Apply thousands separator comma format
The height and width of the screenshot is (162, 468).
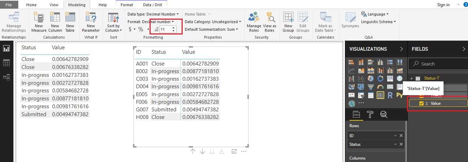pyautogui.click(x=148, y=30)
